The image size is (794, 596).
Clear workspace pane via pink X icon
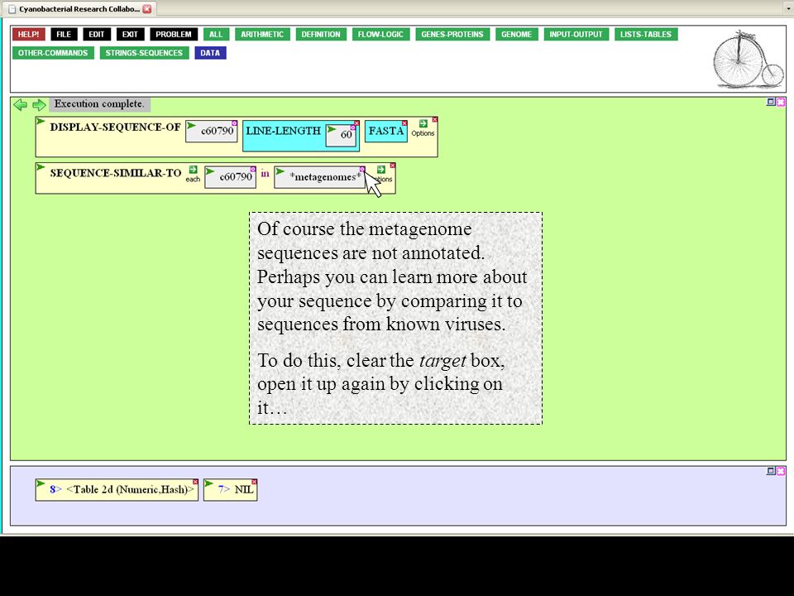pyautogui.click(x=781, y=102)
